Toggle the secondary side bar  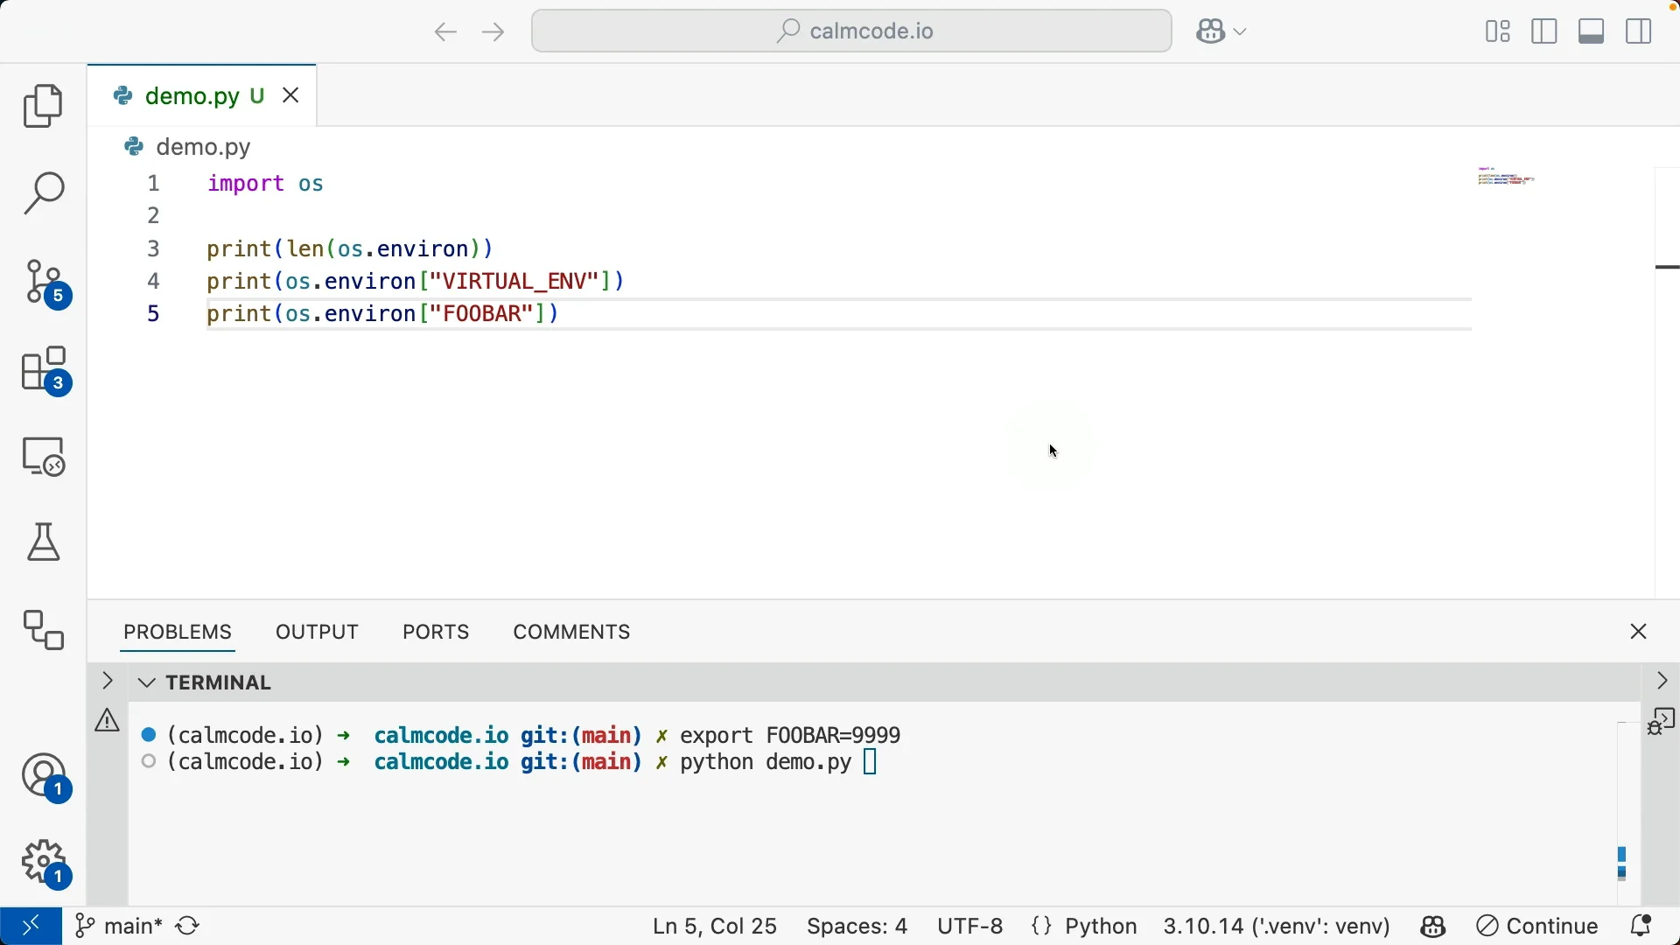1640,32
